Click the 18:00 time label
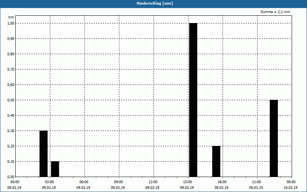Screen dimensions: 307x192 222,182
